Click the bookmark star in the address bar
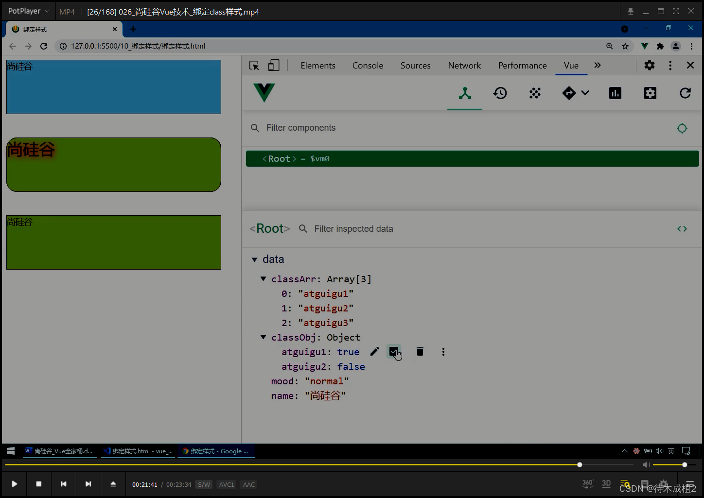This screenshot has height=498, width=704. pos(625,46)
